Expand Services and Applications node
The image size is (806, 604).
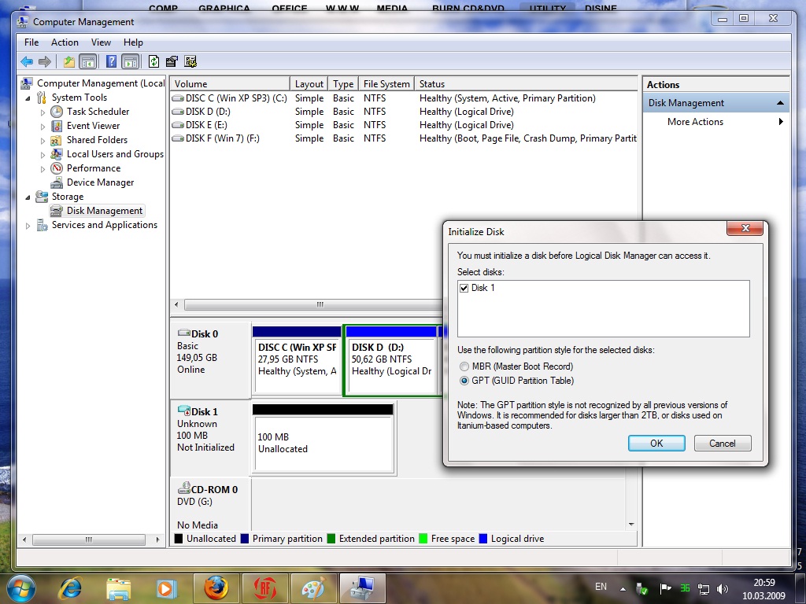click(28, 226)
